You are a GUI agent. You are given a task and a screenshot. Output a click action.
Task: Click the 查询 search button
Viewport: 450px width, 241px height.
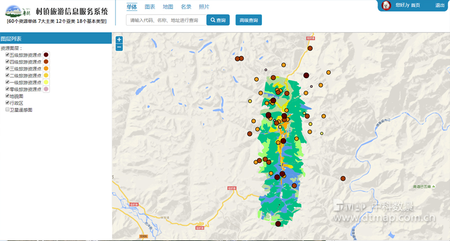(218, 20)
